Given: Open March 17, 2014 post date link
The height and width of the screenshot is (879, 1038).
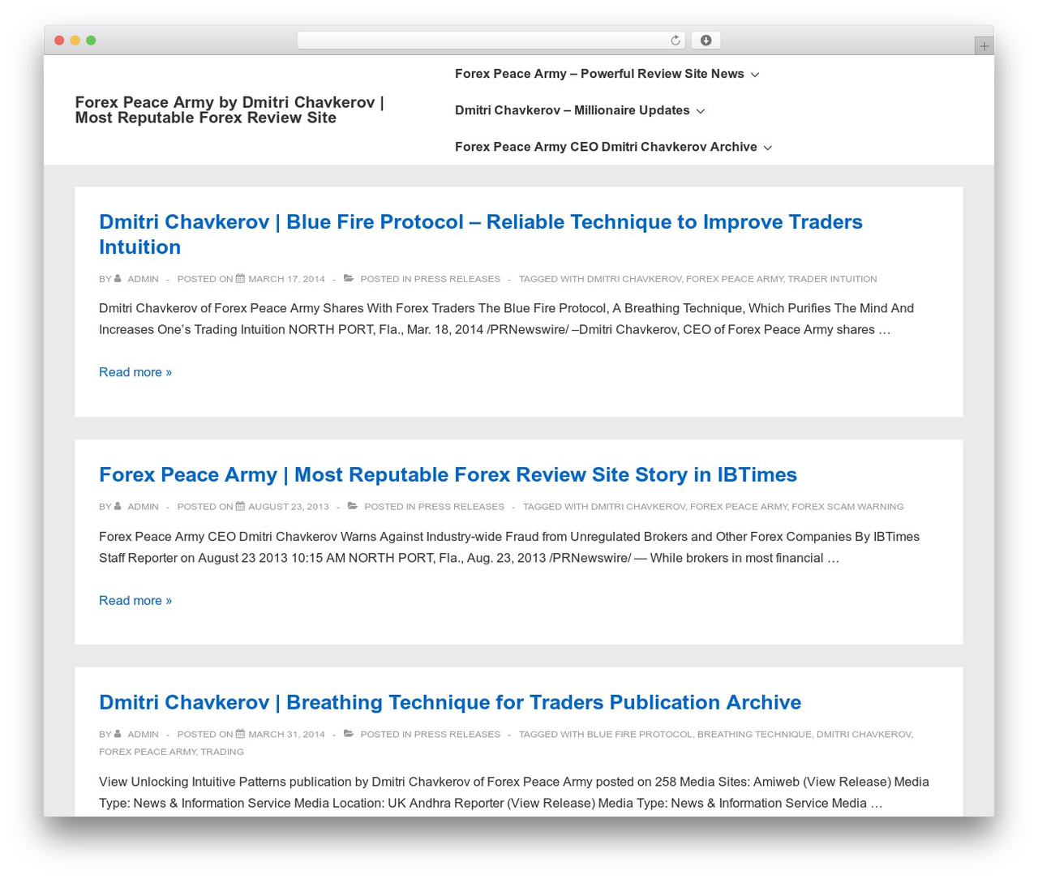Looking at the screenshot, I should pyautogui.click(x=286, y=279).
